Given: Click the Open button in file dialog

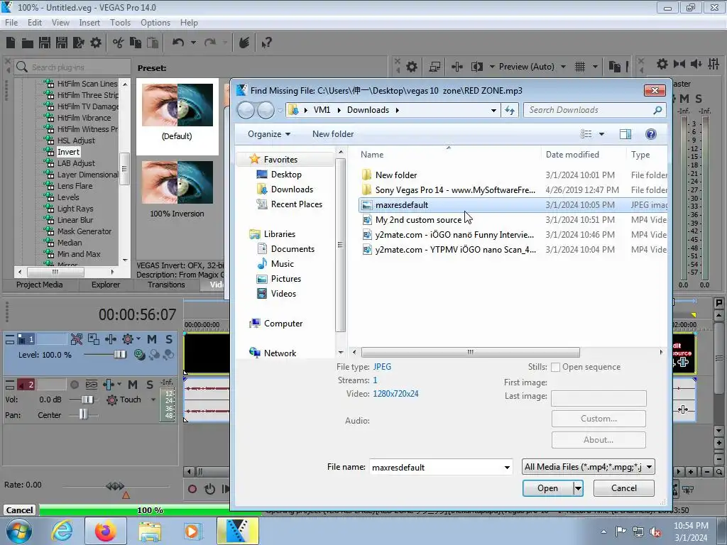Looking at the screenshot, I should pyautogui.click(x=548, y=488).
